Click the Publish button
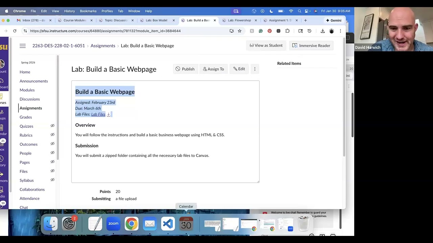The image size is (433, 243). 185,69
